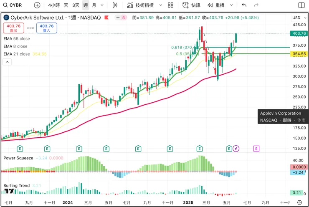Open indicator templates grid icon

[x=170, y=5]
